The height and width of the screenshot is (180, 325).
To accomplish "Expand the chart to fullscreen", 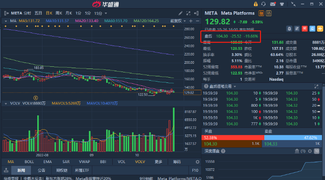I will [188, 13].
